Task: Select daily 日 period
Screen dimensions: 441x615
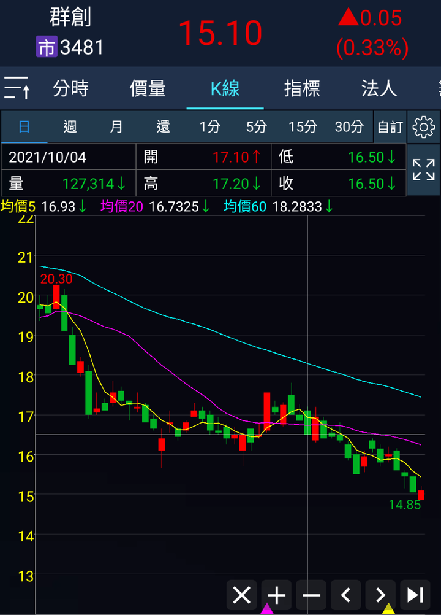Action: click(x=24, y=127)
